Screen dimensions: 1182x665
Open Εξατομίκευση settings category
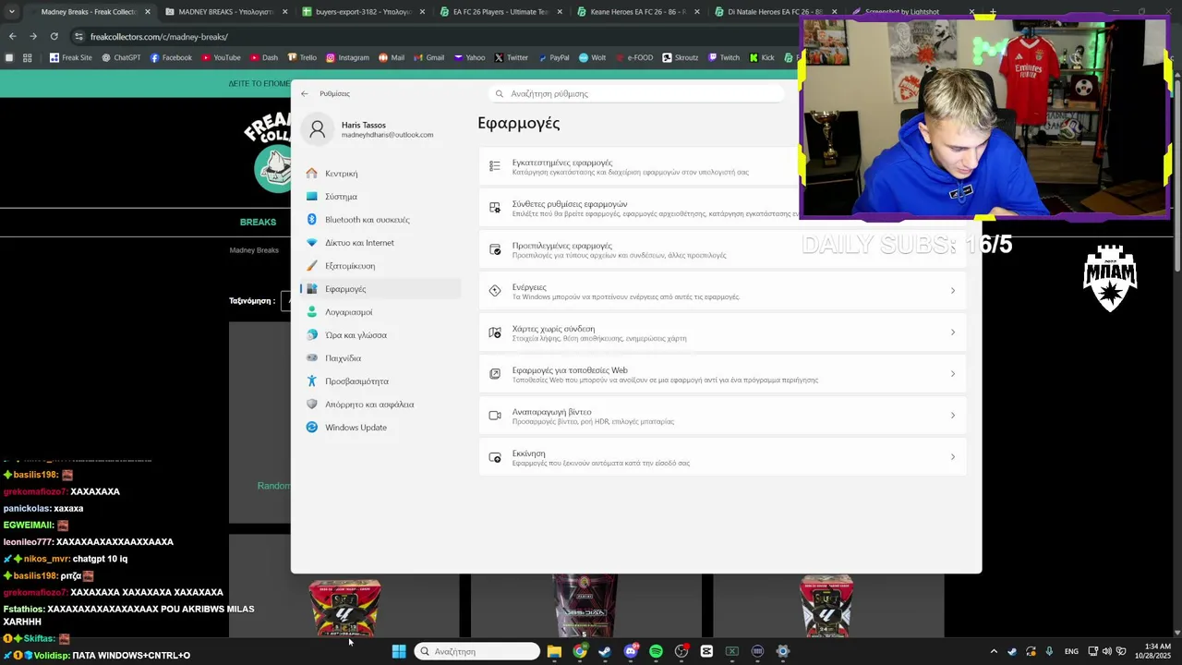click(x=380, y=266)
